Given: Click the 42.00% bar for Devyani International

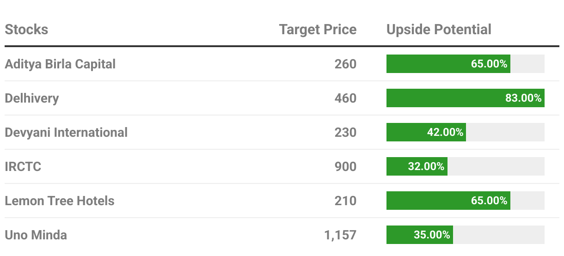Looking at the screenshot, I should point(426,132).
